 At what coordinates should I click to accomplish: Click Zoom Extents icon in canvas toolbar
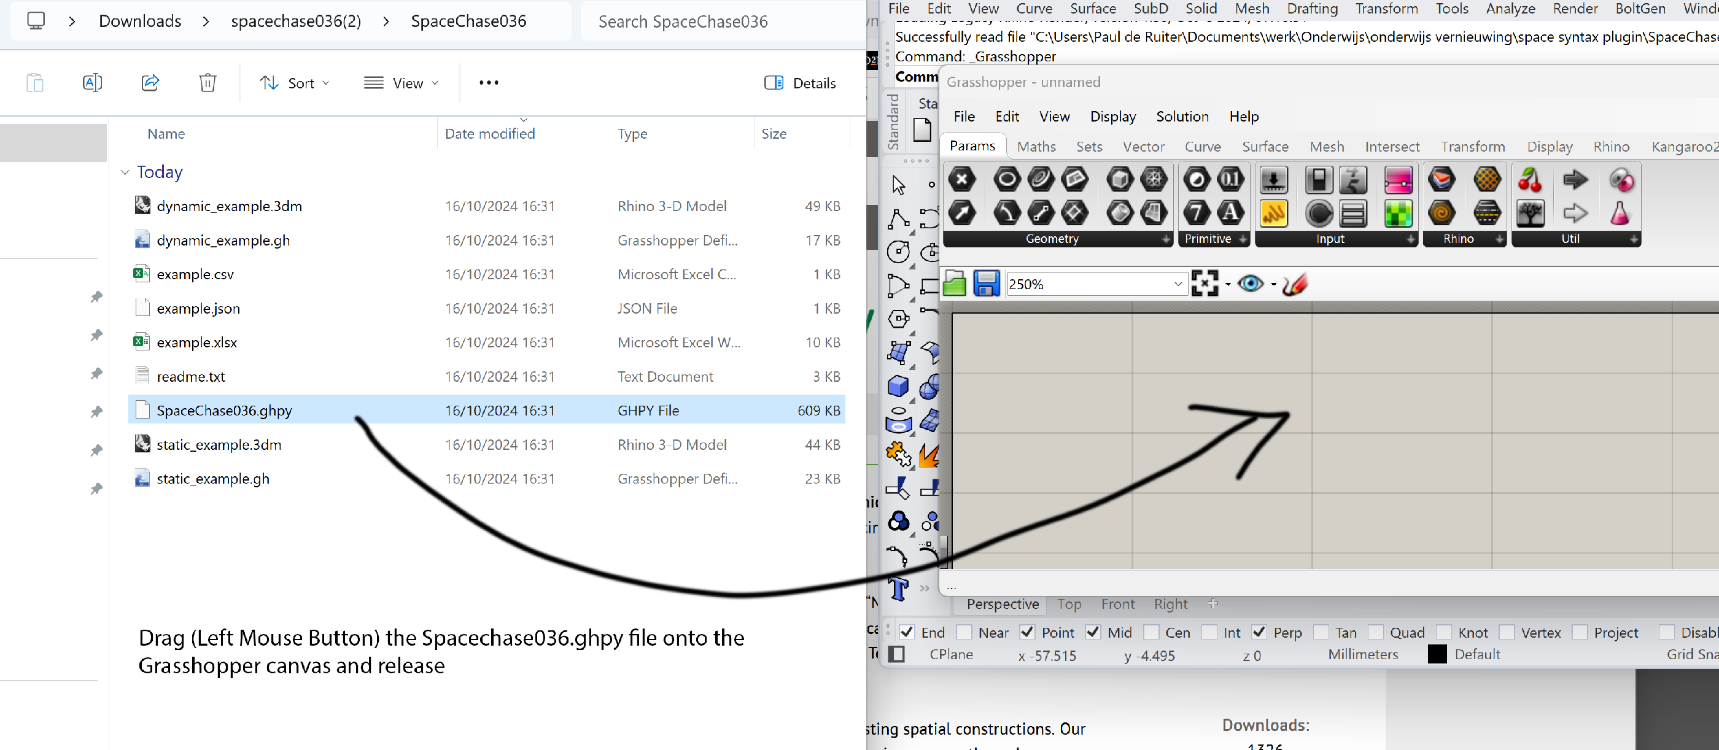pos(1205,284)
